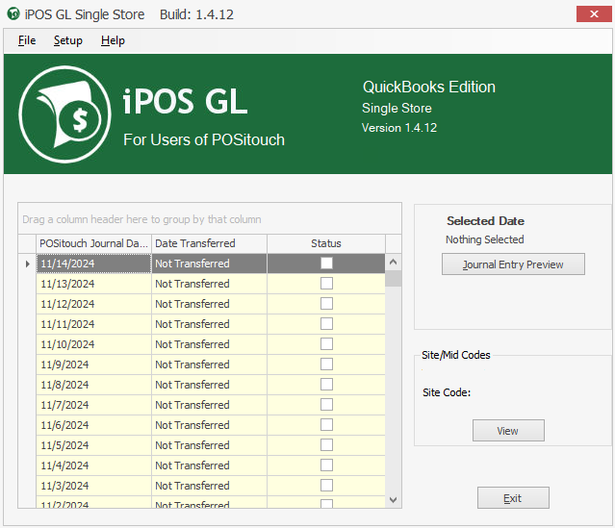Select the 11/4/2024 journal date cell
615x528 pixels.
(93, 465)
